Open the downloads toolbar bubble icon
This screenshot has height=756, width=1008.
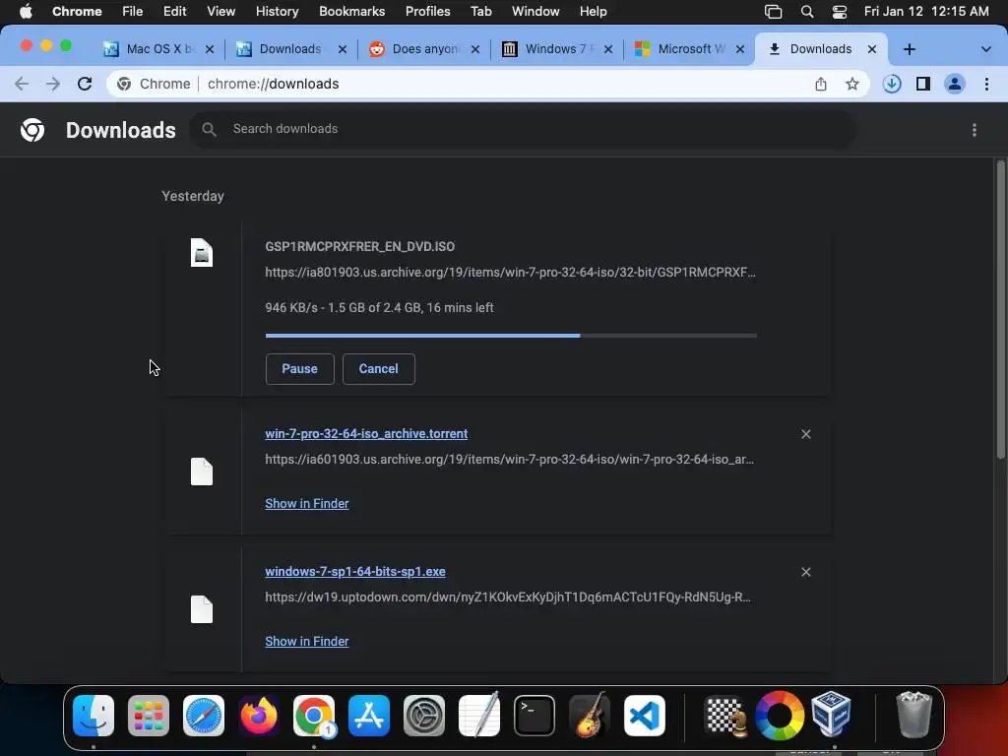pos(892,84)
